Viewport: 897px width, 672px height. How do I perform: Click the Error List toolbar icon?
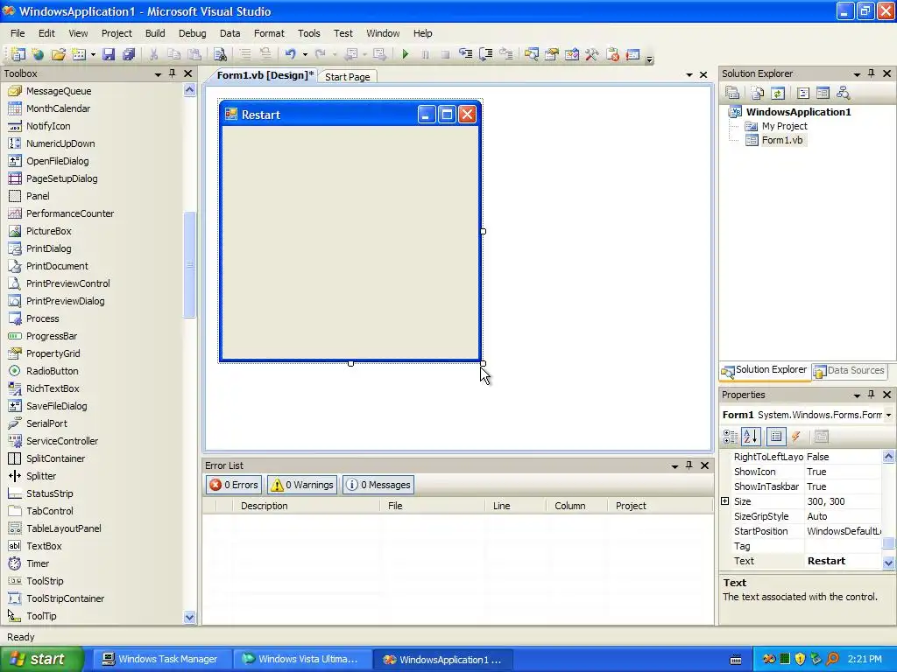click(612, 54)
